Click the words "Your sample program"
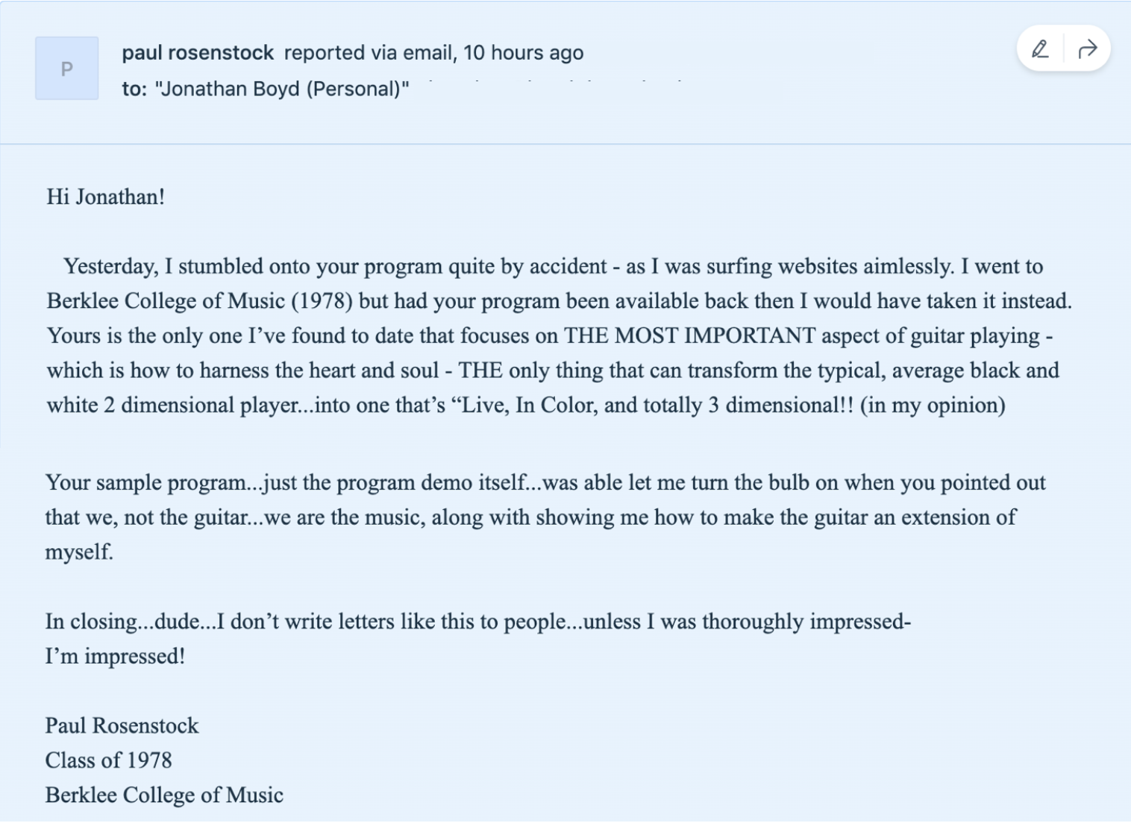This screenshot has height=826, width=1131. pyautogui.click(x=145, y=482)
